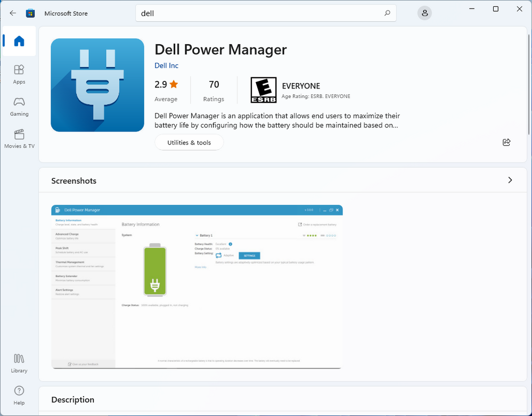Viewport: 532px width, 416px height.
Task: Open the Gaming section in sidebar
Action: click(19, 107)
